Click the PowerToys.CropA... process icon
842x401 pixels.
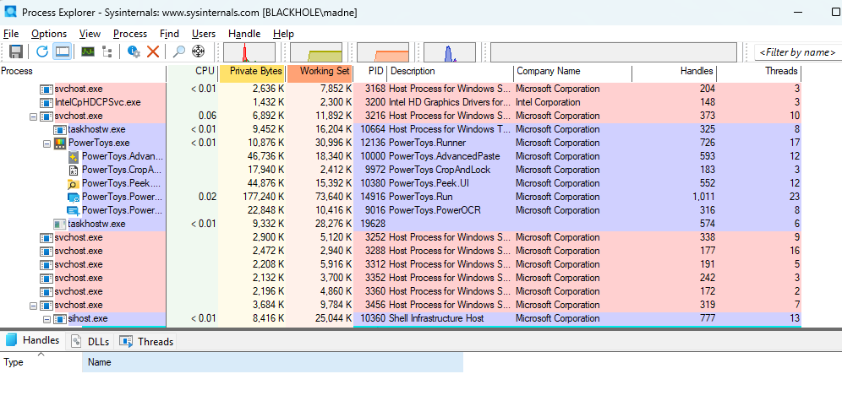[x=73, y=170]
